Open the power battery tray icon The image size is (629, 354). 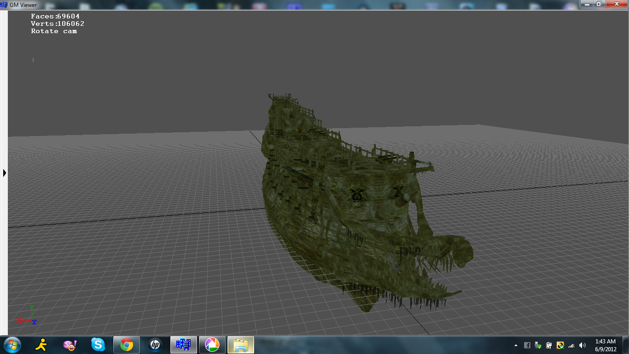pos(549,345)
